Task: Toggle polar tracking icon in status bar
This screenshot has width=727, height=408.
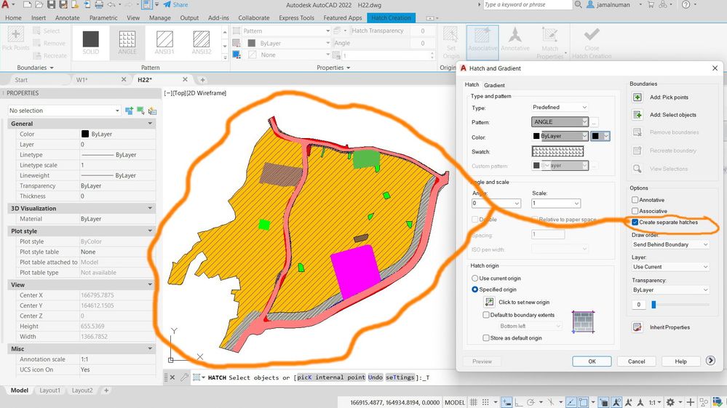Action: click(531, 402)
